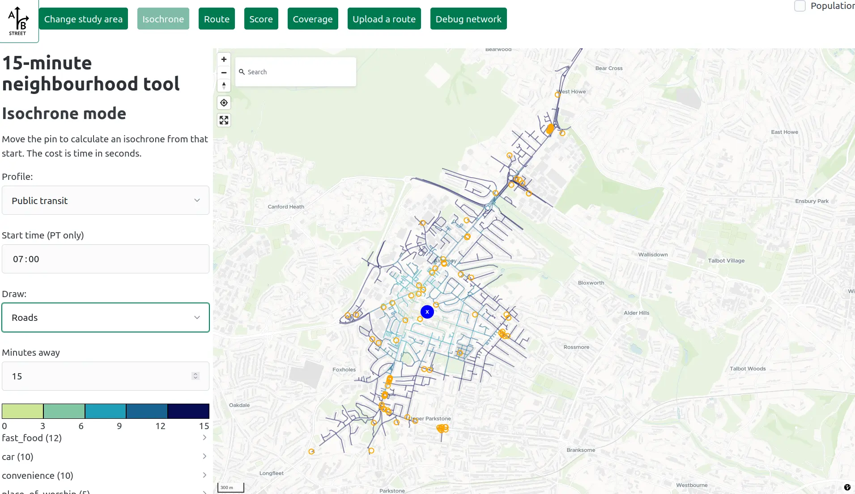Click the darkest navy legend swatch
The width and height of the screenshot is (855, 494).
[x=188, y=411]
